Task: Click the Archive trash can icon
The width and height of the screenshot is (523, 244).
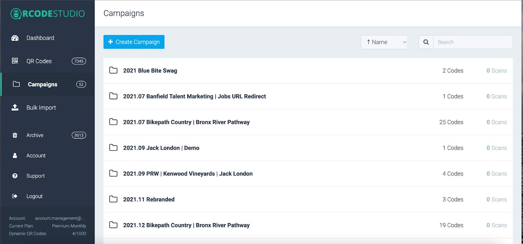Action: coord(15,135)
